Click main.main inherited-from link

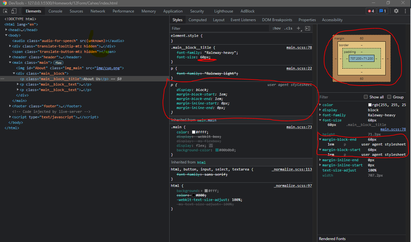pyautogui.click(x=206, y=120)
